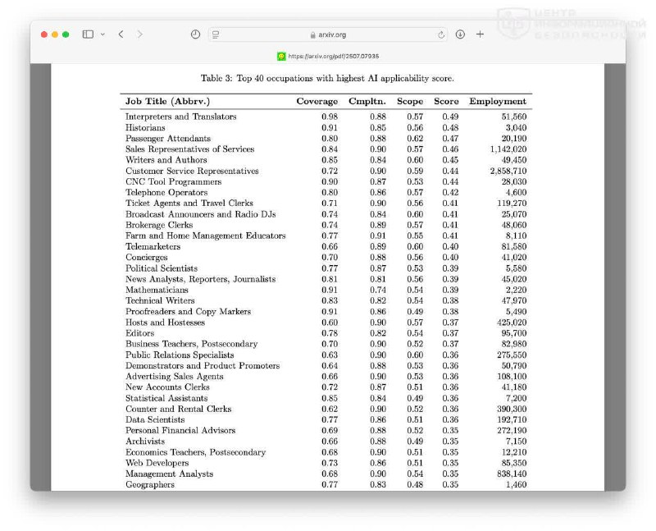Screen dimensions: 656x531
Task: Click 'Statistical Assistants' job title
Action: (x=166, y=398)
